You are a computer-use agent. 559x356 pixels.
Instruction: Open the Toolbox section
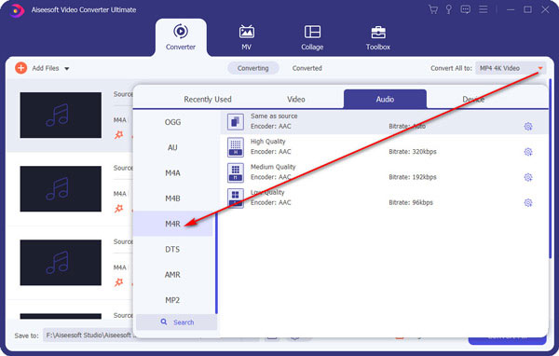(378, 38)
